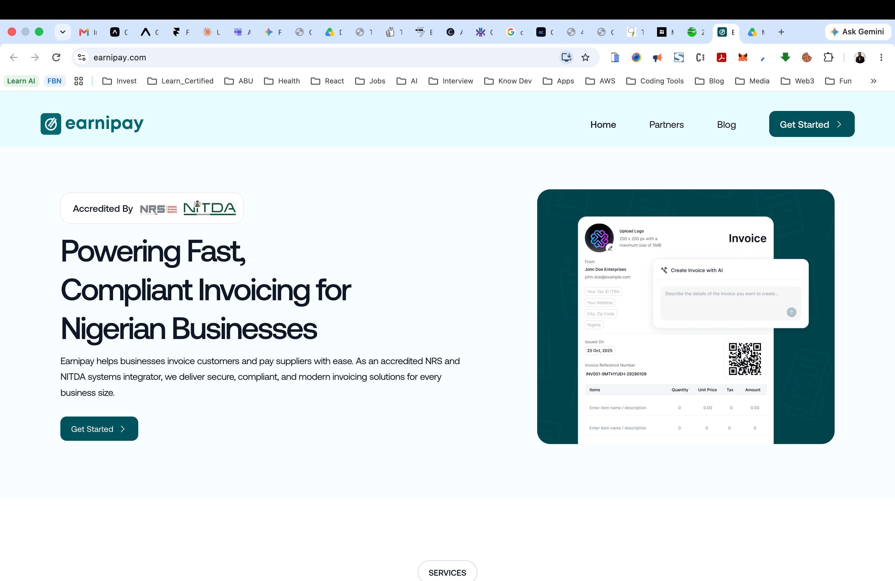895x581 pixels.
Task: Open the Adobe Acrobat extension
Action: click(x=721, y=57)
